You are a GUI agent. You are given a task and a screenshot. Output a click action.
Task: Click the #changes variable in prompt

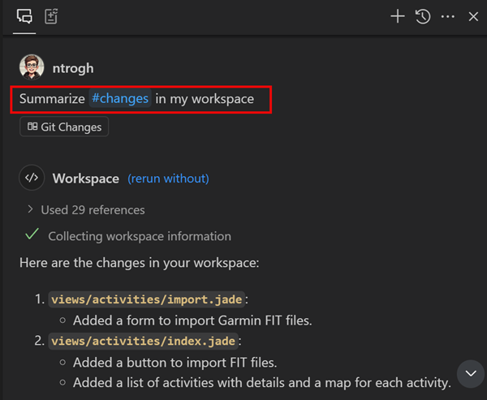click(120, 99)
